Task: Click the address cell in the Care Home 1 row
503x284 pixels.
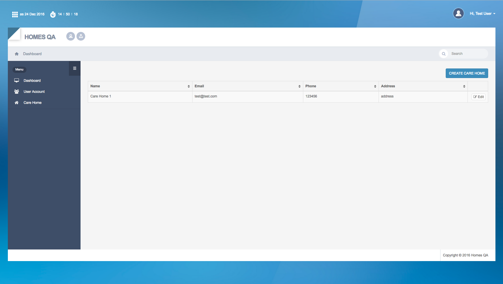Action: pyautogui.click(x=423, y=97)
